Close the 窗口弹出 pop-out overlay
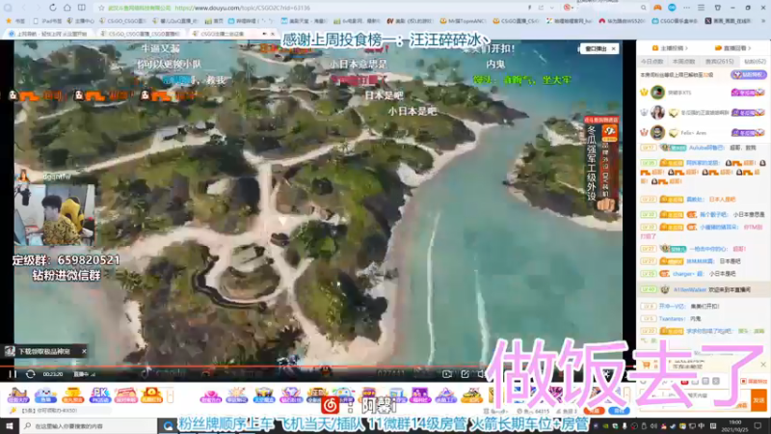 tap(613, 49)
